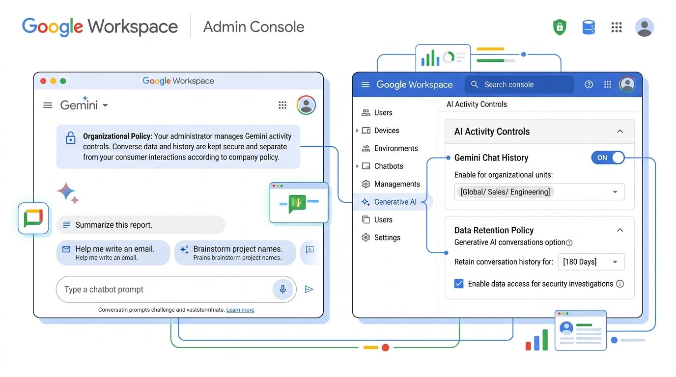Open Settings in the admin sidebar
676x377 pixels.
point(381,238)
